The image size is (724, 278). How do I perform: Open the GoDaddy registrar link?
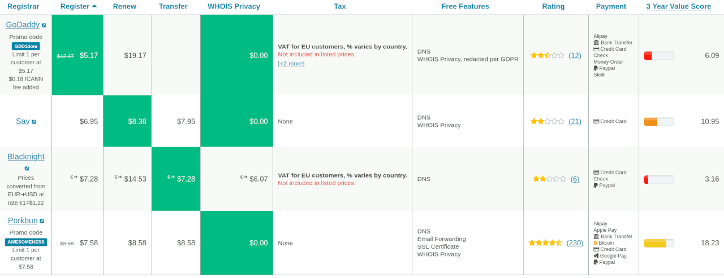tap(23, 25)
